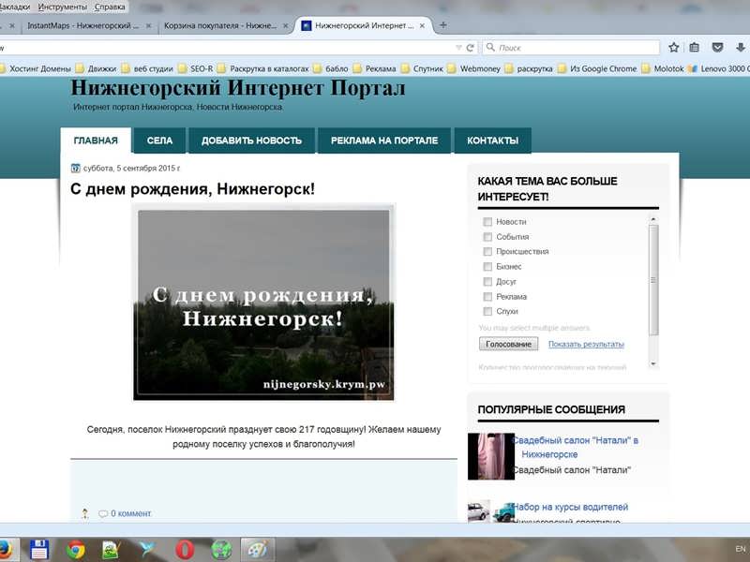Click the magnifier icon in search box
Screen dimensions: 750x562
click(490, 47)
